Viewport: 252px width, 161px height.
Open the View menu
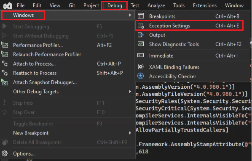55,5
